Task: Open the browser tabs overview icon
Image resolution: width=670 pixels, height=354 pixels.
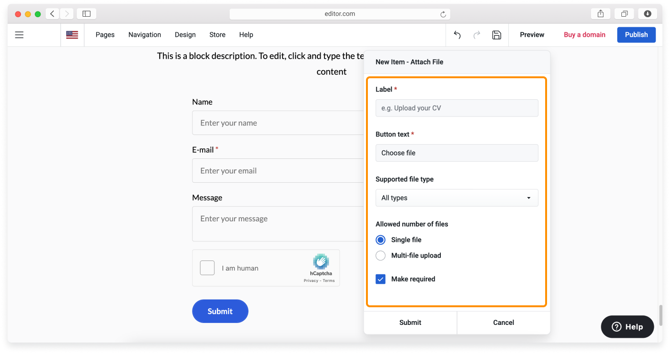Action: coord(624,14)
